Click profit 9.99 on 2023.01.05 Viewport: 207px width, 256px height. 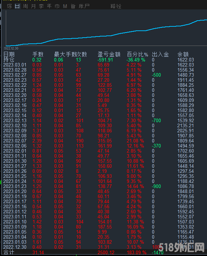102,232
